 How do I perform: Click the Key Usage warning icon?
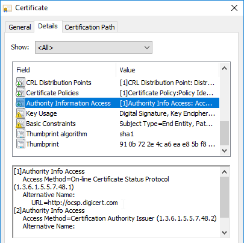20,113
